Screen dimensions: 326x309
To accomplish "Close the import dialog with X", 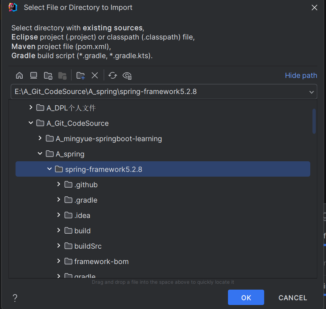I will pyautogui.click(x=314, y=7).
